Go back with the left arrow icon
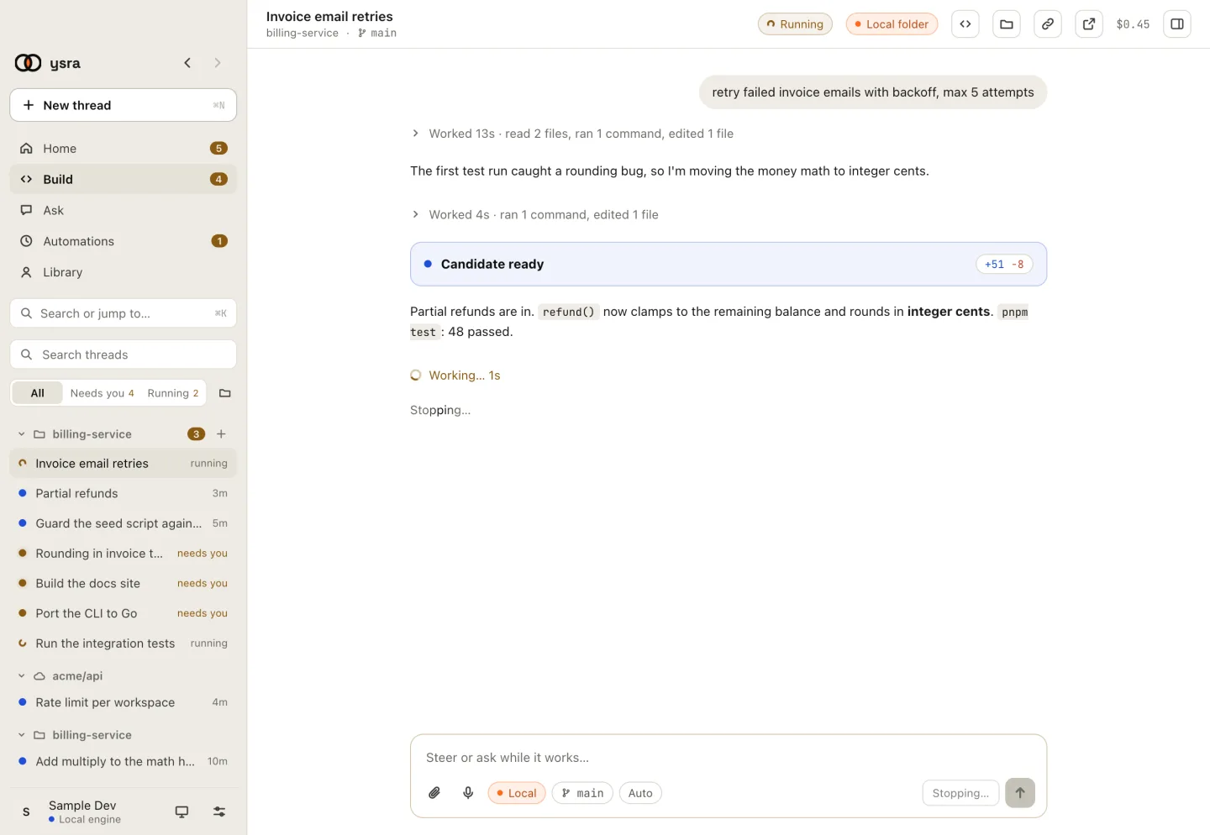Screen dimensions: 1210x835 (x=187, y=63)
